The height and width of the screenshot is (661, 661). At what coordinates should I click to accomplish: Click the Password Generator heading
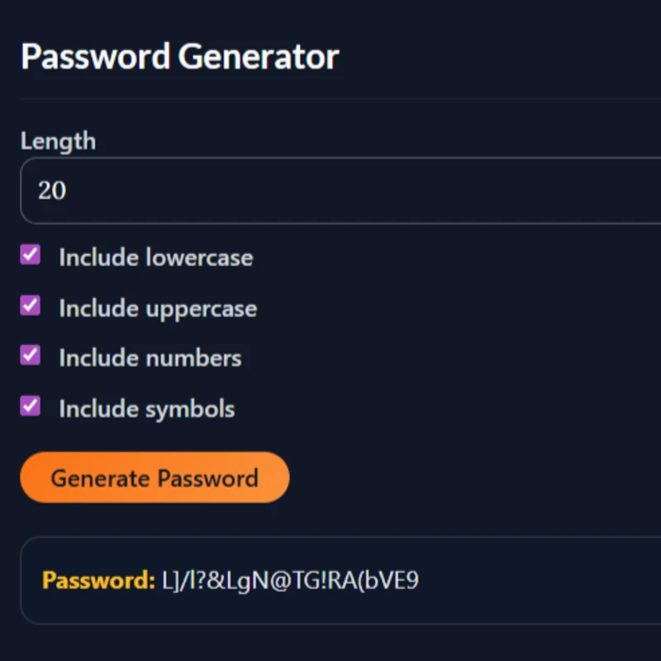pos(178,56)
